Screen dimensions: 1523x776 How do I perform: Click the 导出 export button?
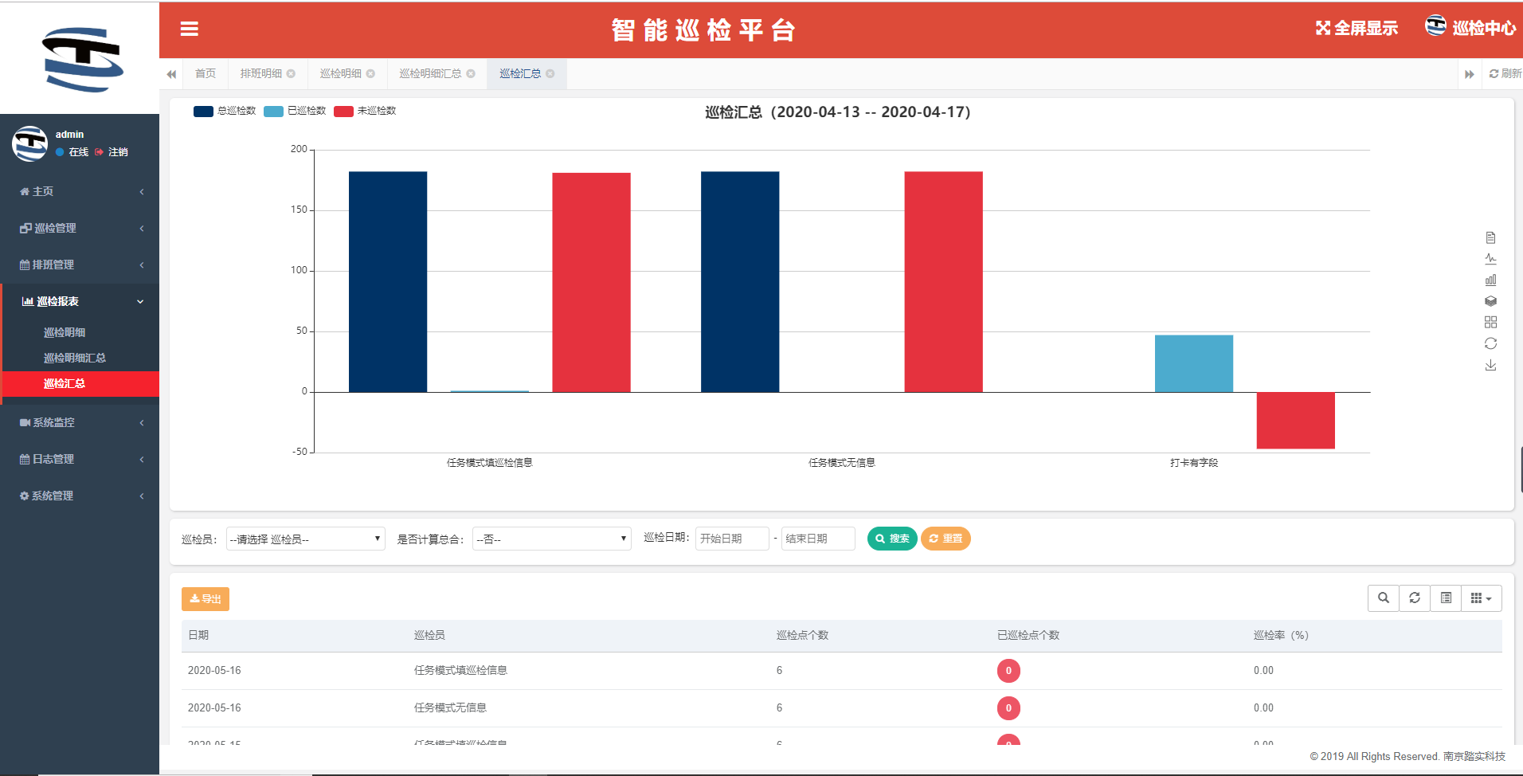[x=205, y=598]
